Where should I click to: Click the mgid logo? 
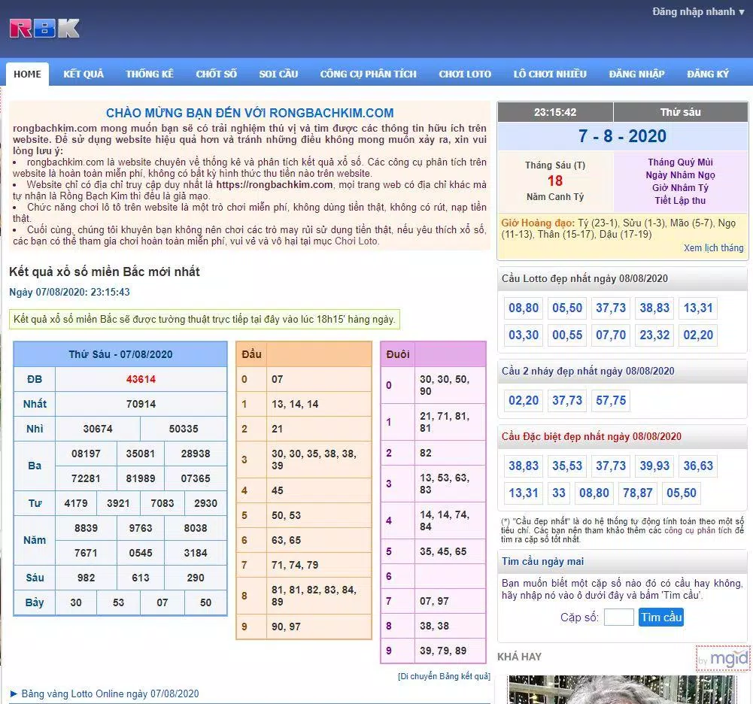pyautogui.click(x=723, y=658)
